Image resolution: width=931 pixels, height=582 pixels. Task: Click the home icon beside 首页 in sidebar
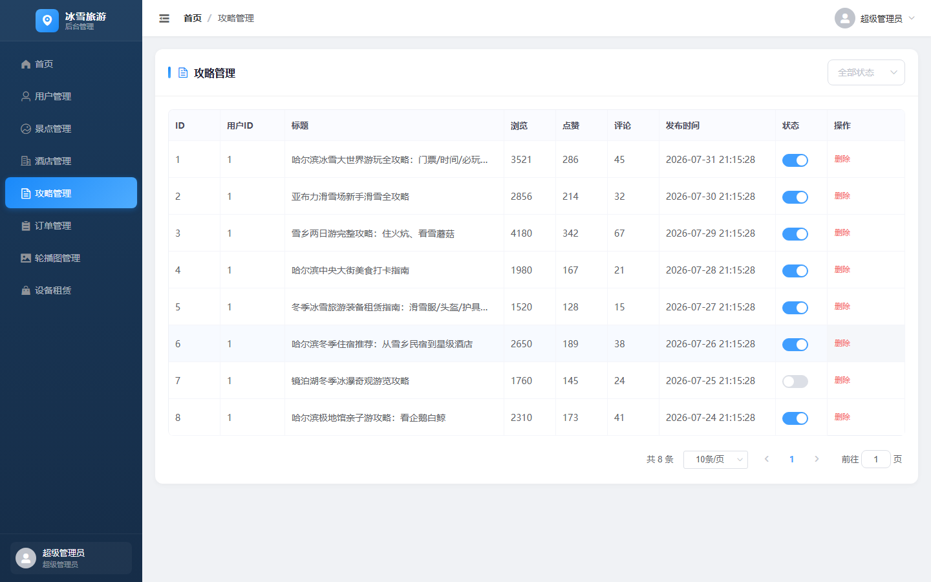(26, 64)
